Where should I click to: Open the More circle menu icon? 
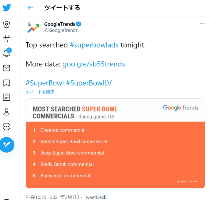6,126
